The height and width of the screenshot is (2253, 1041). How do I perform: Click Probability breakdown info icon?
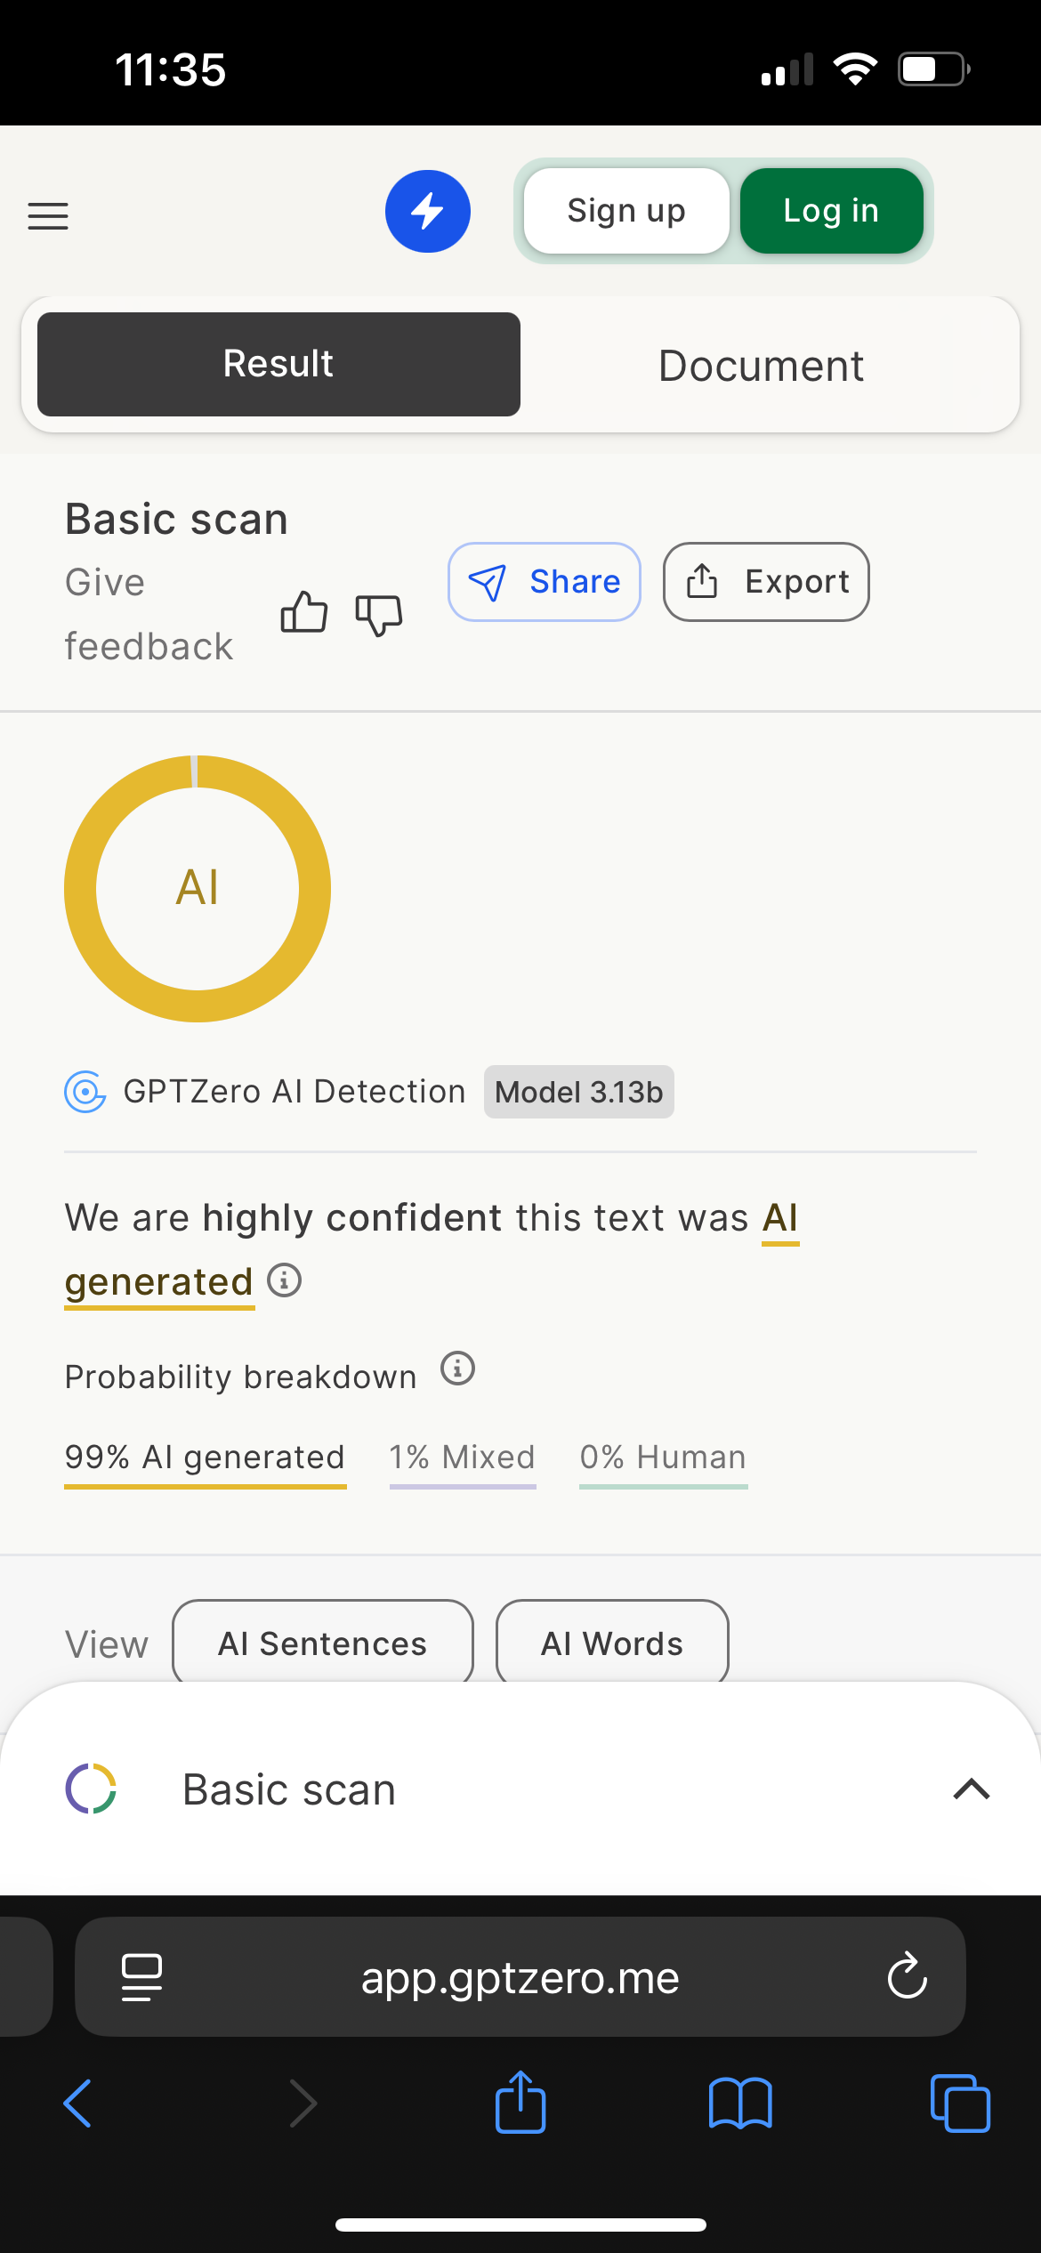point(458,1369)
